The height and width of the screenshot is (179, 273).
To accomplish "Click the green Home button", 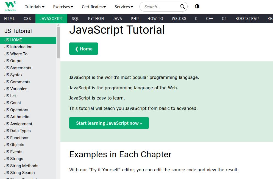I will tap(83, 49).
